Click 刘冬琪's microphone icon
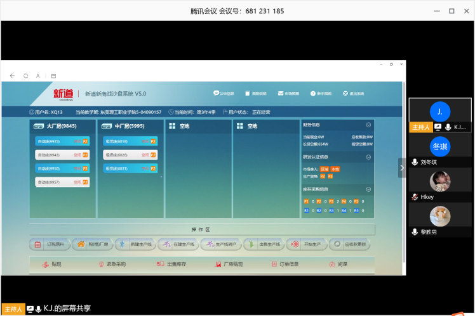The image size is (475, 316). pyautogui.click(x=415, y=162)
